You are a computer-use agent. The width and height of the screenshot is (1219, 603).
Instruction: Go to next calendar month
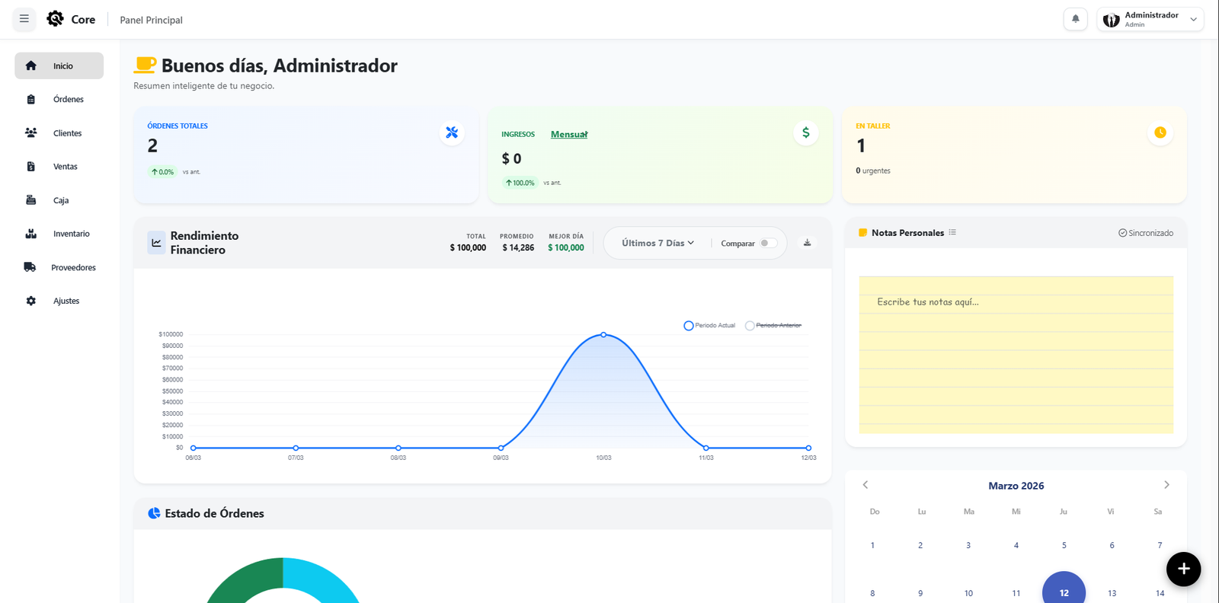tap(1166, 485)
